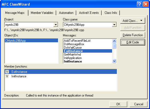Select the ActiveX Events tab

(89, 13)
